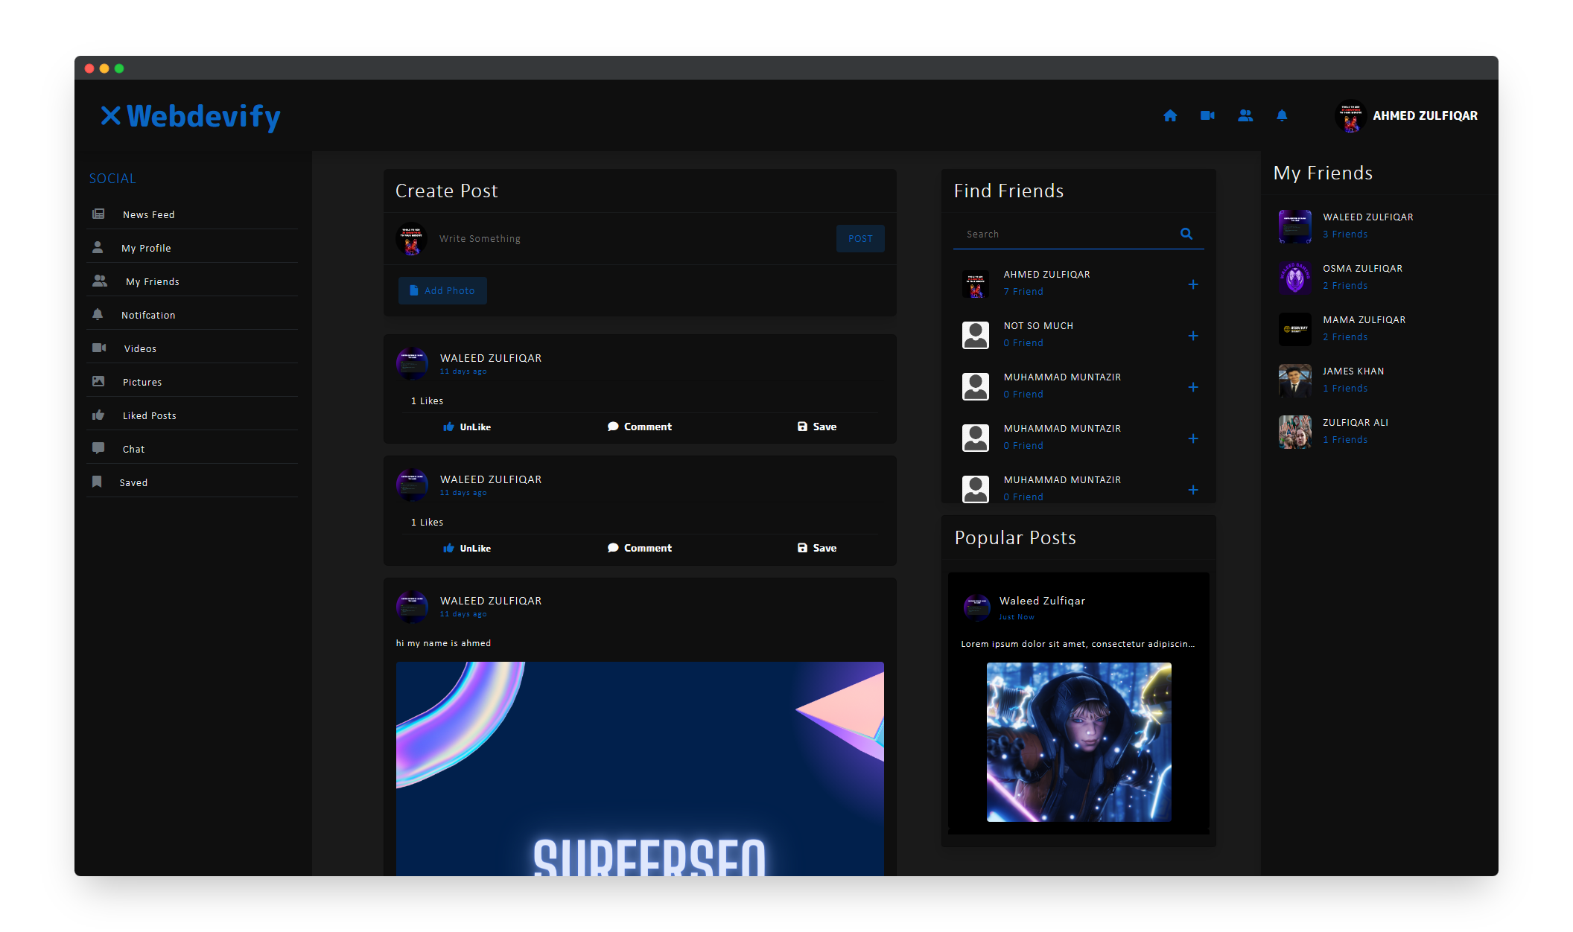Add AHMED ZULFIQAR as friend with plus icon
The image size is (1573, 932).
[1193, 284]
